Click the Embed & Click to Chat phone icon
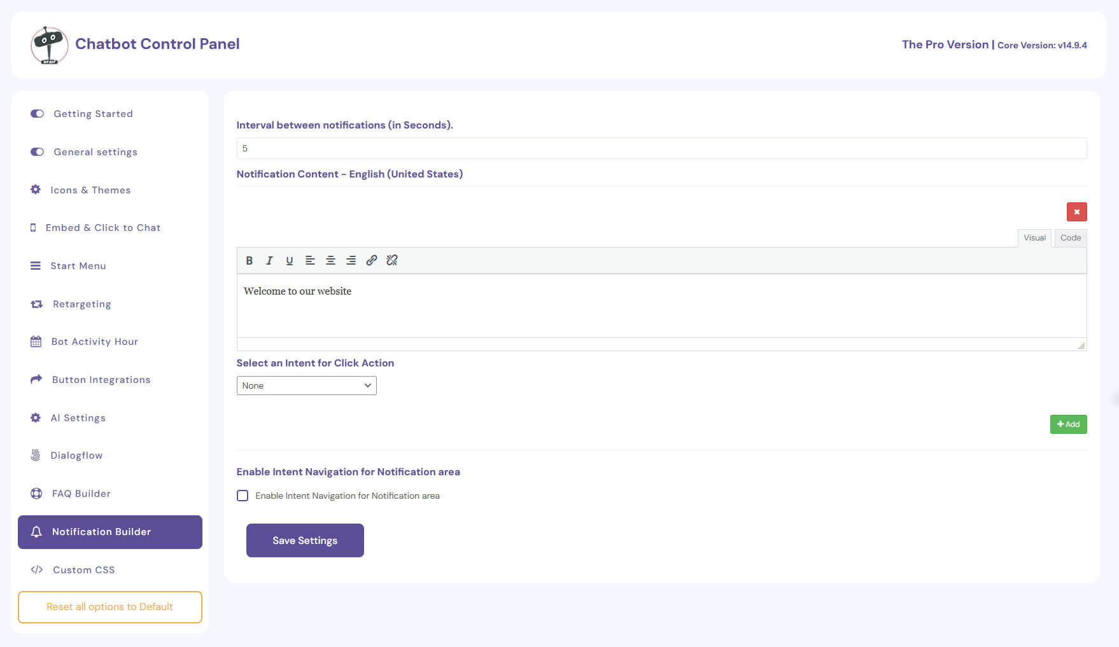This screenshot has width=1119, height=647. point(33,228)
